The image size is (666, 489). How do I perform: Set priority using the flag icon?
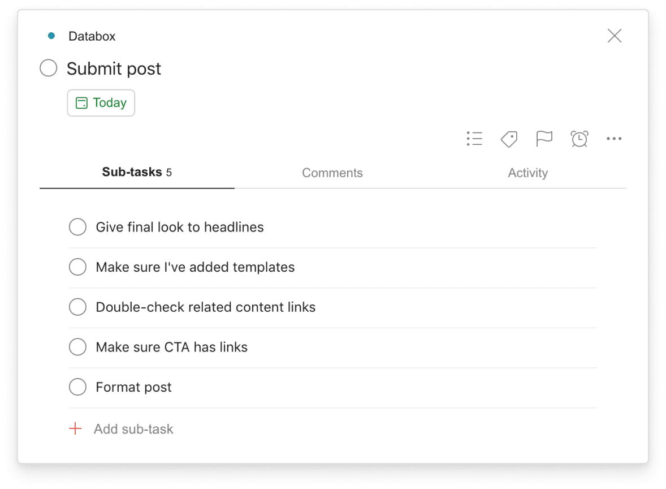[544, 139]
